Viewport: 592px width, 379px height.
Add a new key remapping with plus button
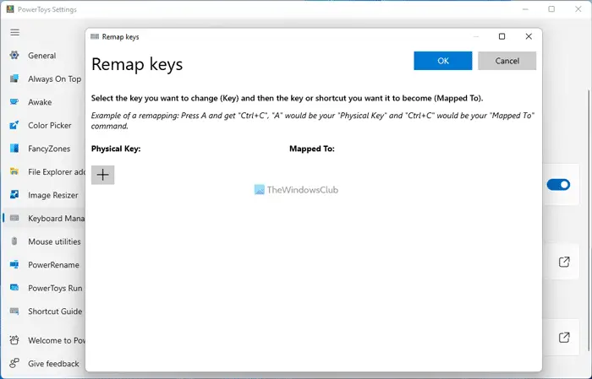coord(102,175)
